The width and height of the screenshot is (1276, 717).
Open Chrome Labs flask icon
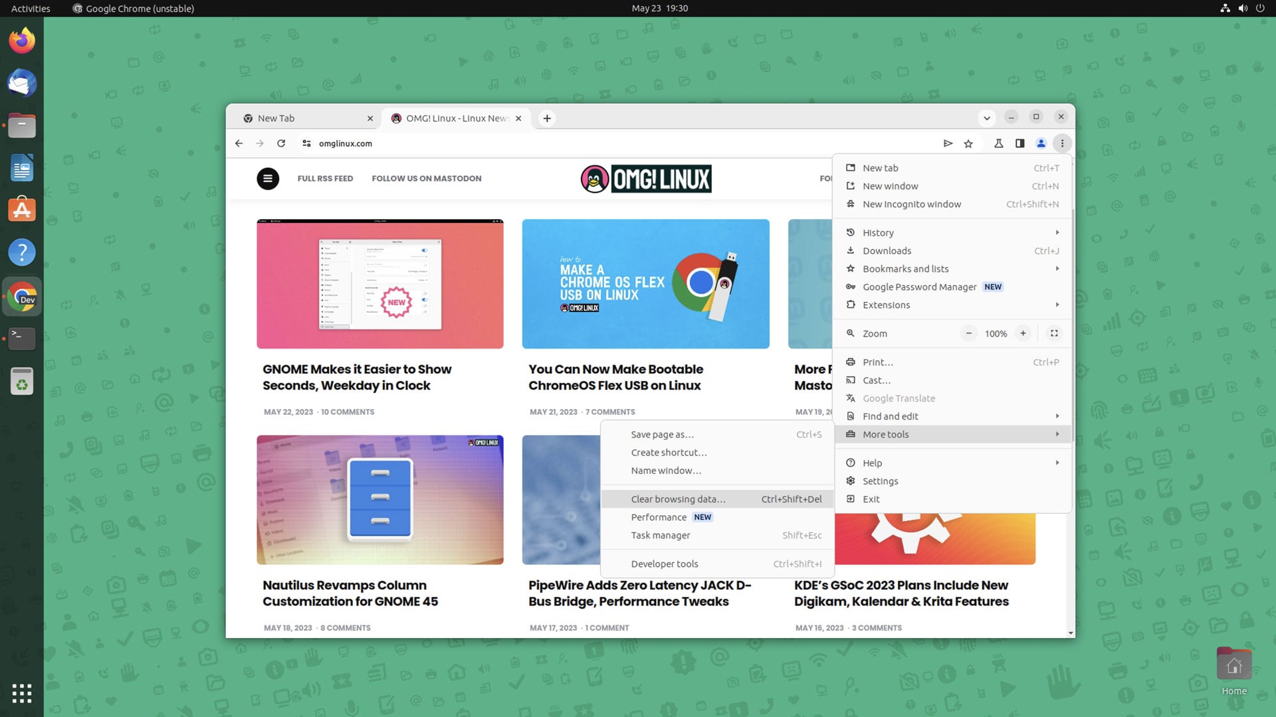pos(998,143)
